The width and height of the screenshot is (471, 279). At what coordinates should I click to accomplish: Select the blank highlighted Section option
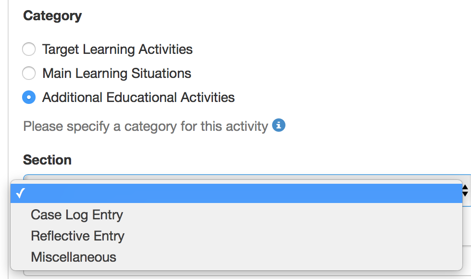pos(236,193)
